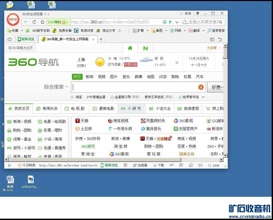
Task: Open the 淘宝网 link
Action: pyautogui.click(x=121, y=146)
